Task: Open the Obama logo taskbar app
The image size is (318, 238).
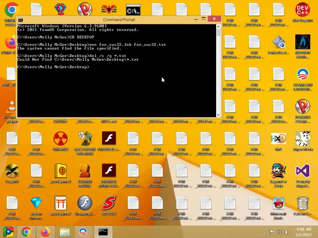Action: (83, 232)
